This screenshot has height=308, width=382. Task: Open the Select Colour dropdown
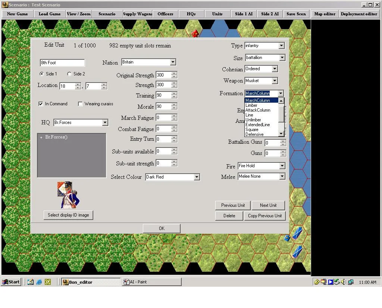197,177
